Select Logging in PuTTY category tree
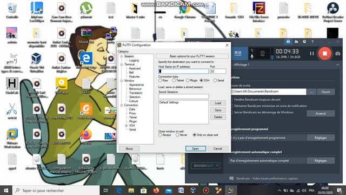 [x=134, y=60]
